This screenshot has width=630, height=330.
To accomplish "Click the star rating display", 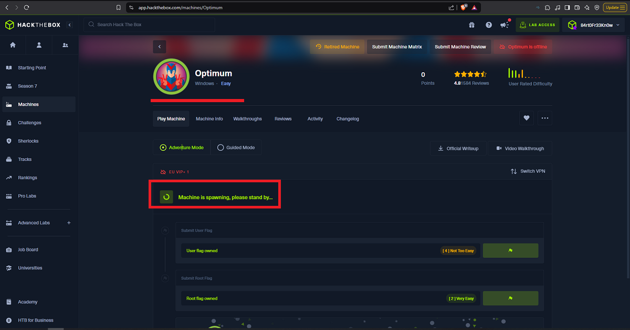I will pyautogui.click(x=470, y=74).
